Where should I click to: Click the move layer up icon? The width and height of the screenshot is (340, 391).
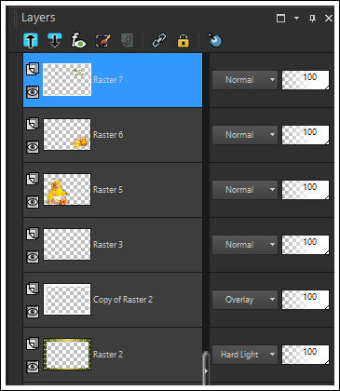31,40
